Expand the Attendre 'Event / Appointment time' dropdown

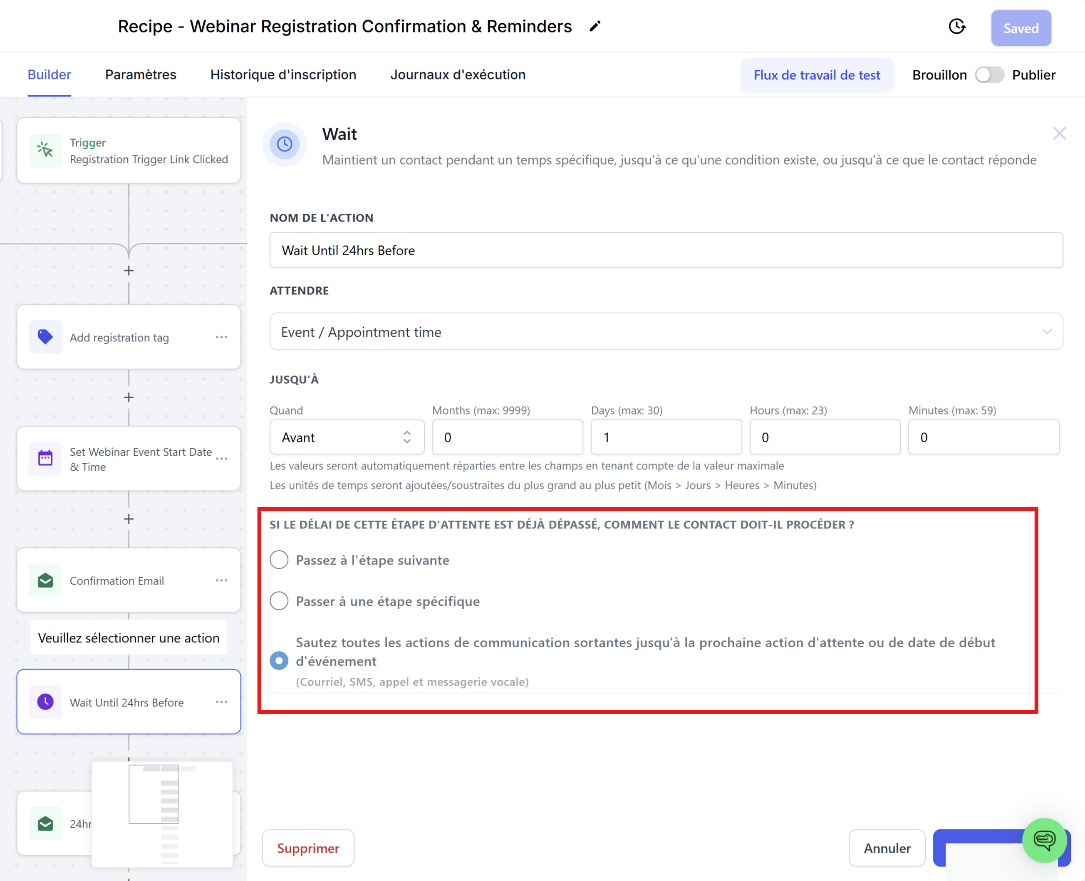(x=666, y=331)
